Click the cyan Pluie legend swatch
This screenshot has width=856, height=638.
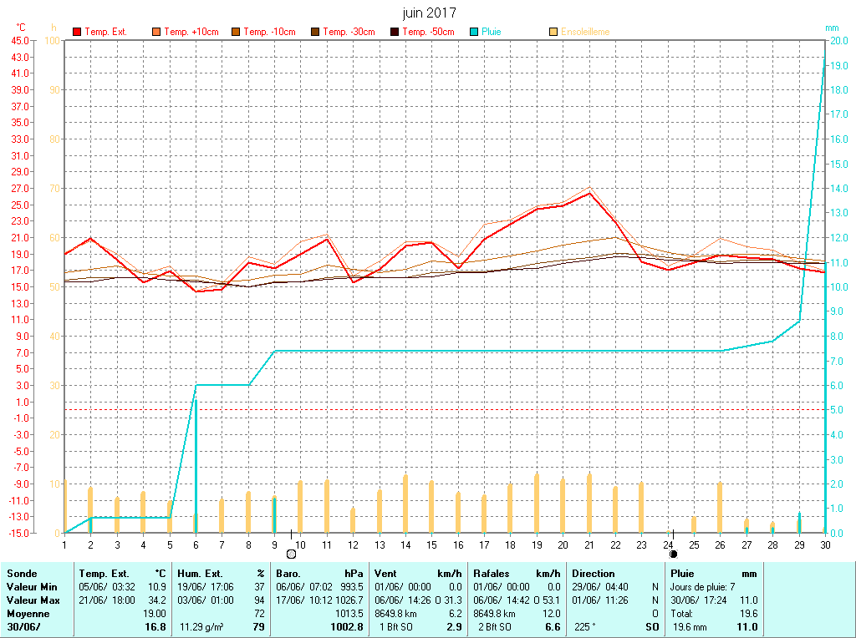[474, 32]
